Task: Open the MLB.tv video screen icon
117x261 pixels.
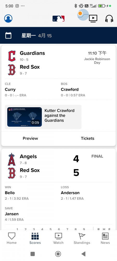Action: click(x=93, y=19)
